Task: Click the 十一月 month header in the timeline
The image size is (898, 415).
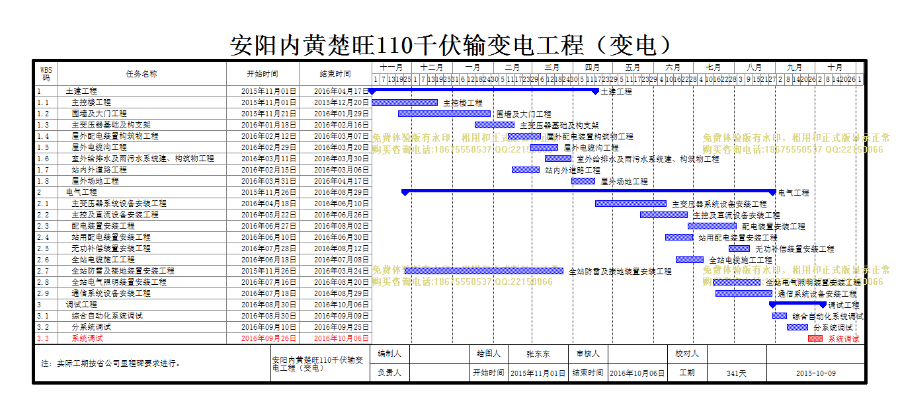Action: coord(391,67)
